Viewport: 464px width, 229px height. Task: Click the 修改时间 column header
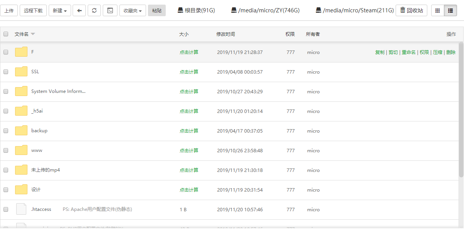226,34
